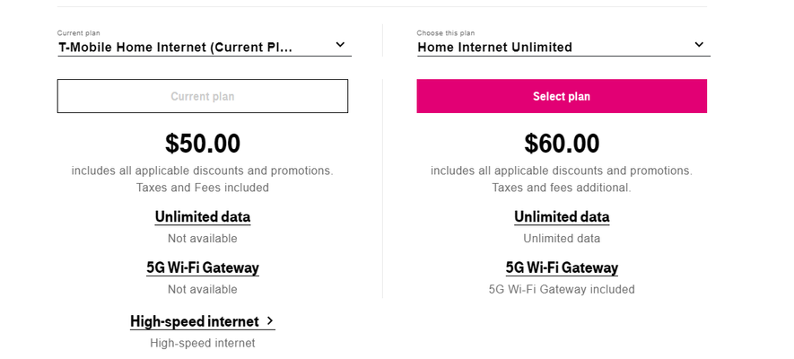The image size is (794, 359).
Task: Open the Choose this plan chevron
Action: pyautogui.click(x=699, y=45)
